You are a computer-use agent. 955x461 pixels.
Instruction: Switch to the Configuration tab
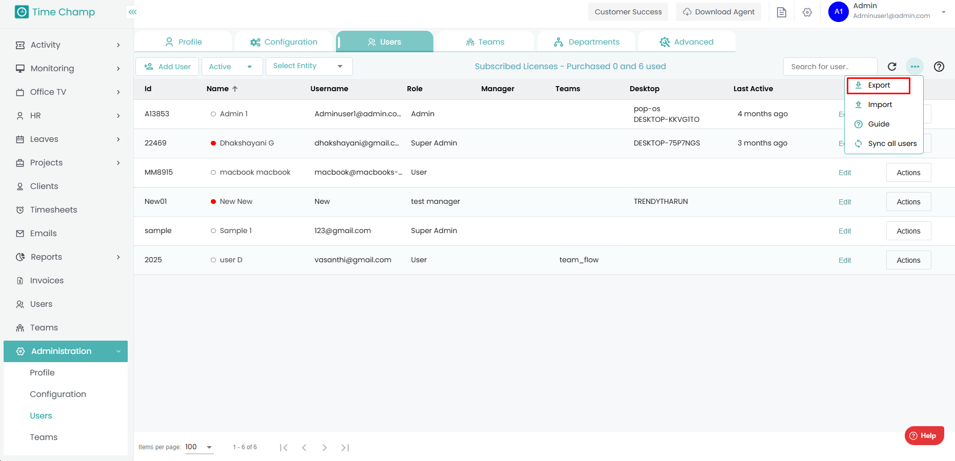point(284,42)
